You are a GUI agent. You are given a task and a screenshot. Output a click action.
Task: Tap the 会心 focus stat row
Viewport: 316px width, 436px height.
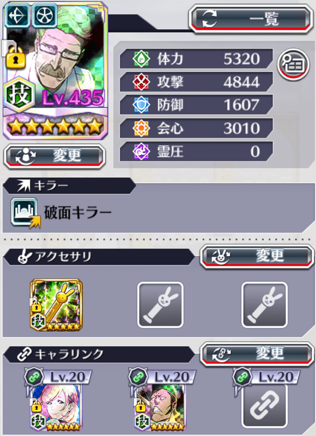tap(196, 128)
